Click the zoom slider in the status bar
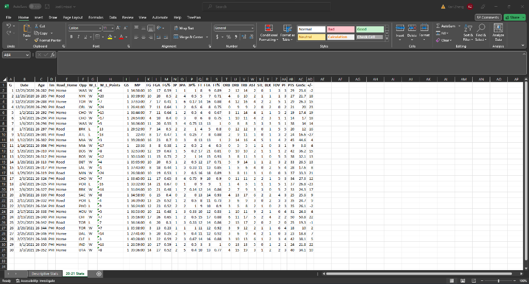The width and height of the screenshot is (529, 284). point(499,280)
